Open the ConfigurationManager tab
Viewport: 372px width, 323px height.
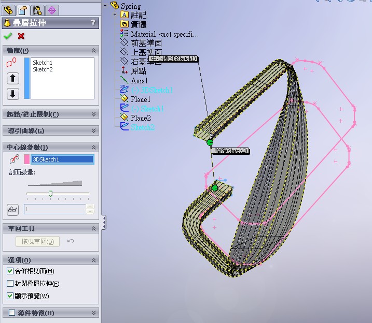(x=37, y=10)
